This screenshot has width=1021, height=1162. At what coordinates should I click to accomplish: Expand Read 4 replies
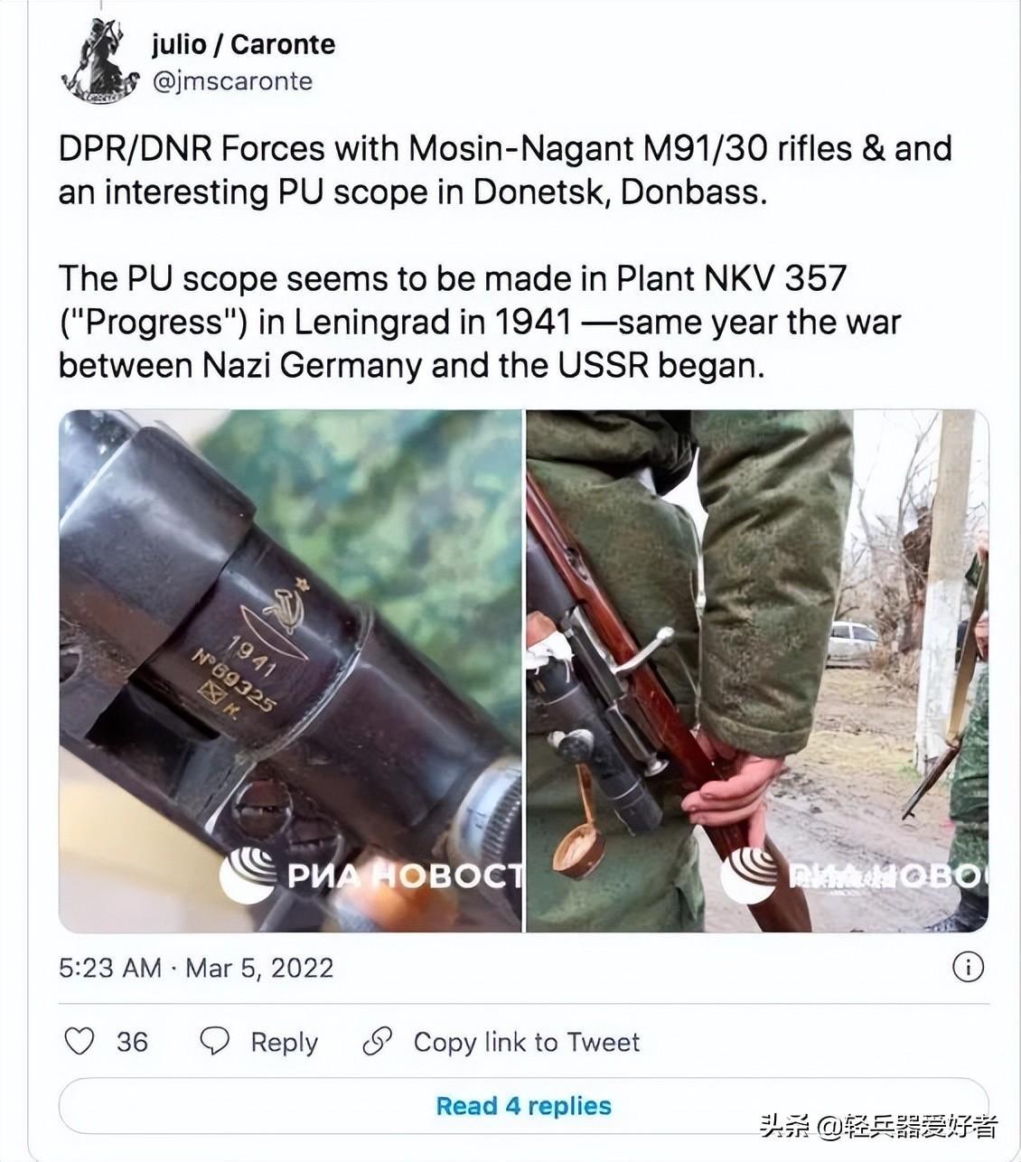coord(524,1106)
